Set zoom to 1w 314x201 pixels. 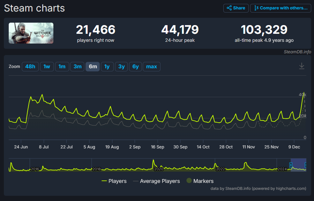pos(47,67)
